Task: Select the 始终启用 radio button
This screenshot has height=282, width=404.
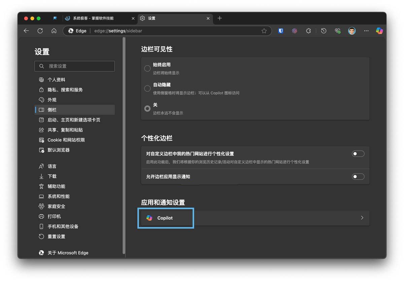Action: click(147, 68)
